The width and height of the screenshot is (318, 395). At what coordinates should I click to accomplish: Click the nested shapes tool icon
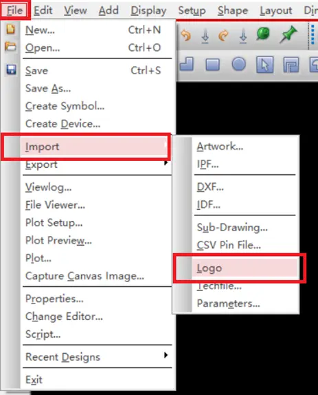coord(291,65)
